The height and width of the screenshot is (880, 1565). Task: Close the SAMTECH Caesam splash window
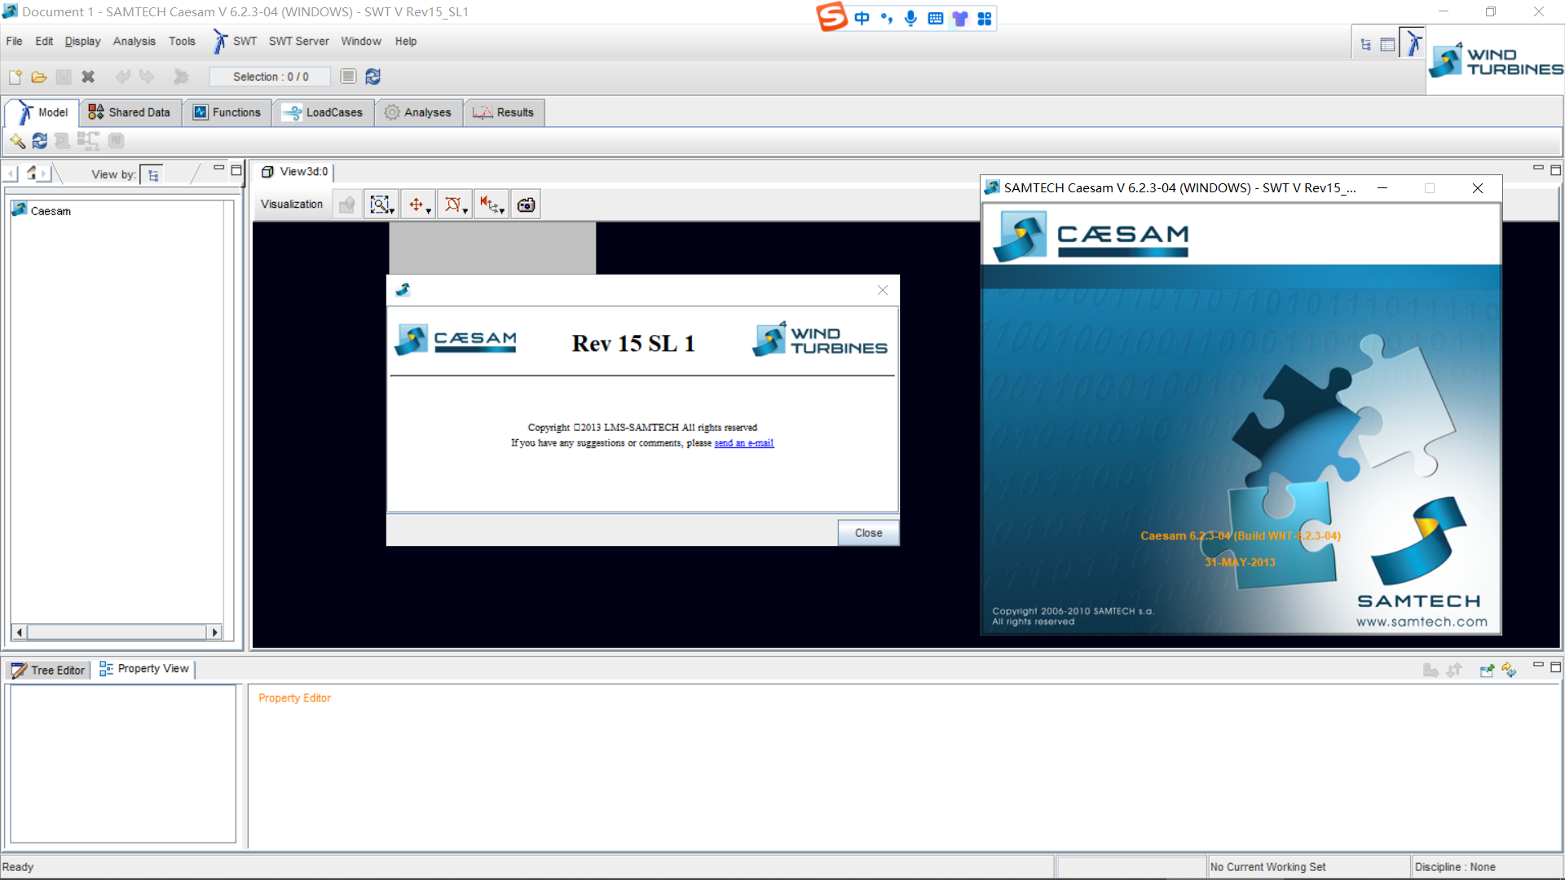pyautogui.click(x=1477, y=188)
